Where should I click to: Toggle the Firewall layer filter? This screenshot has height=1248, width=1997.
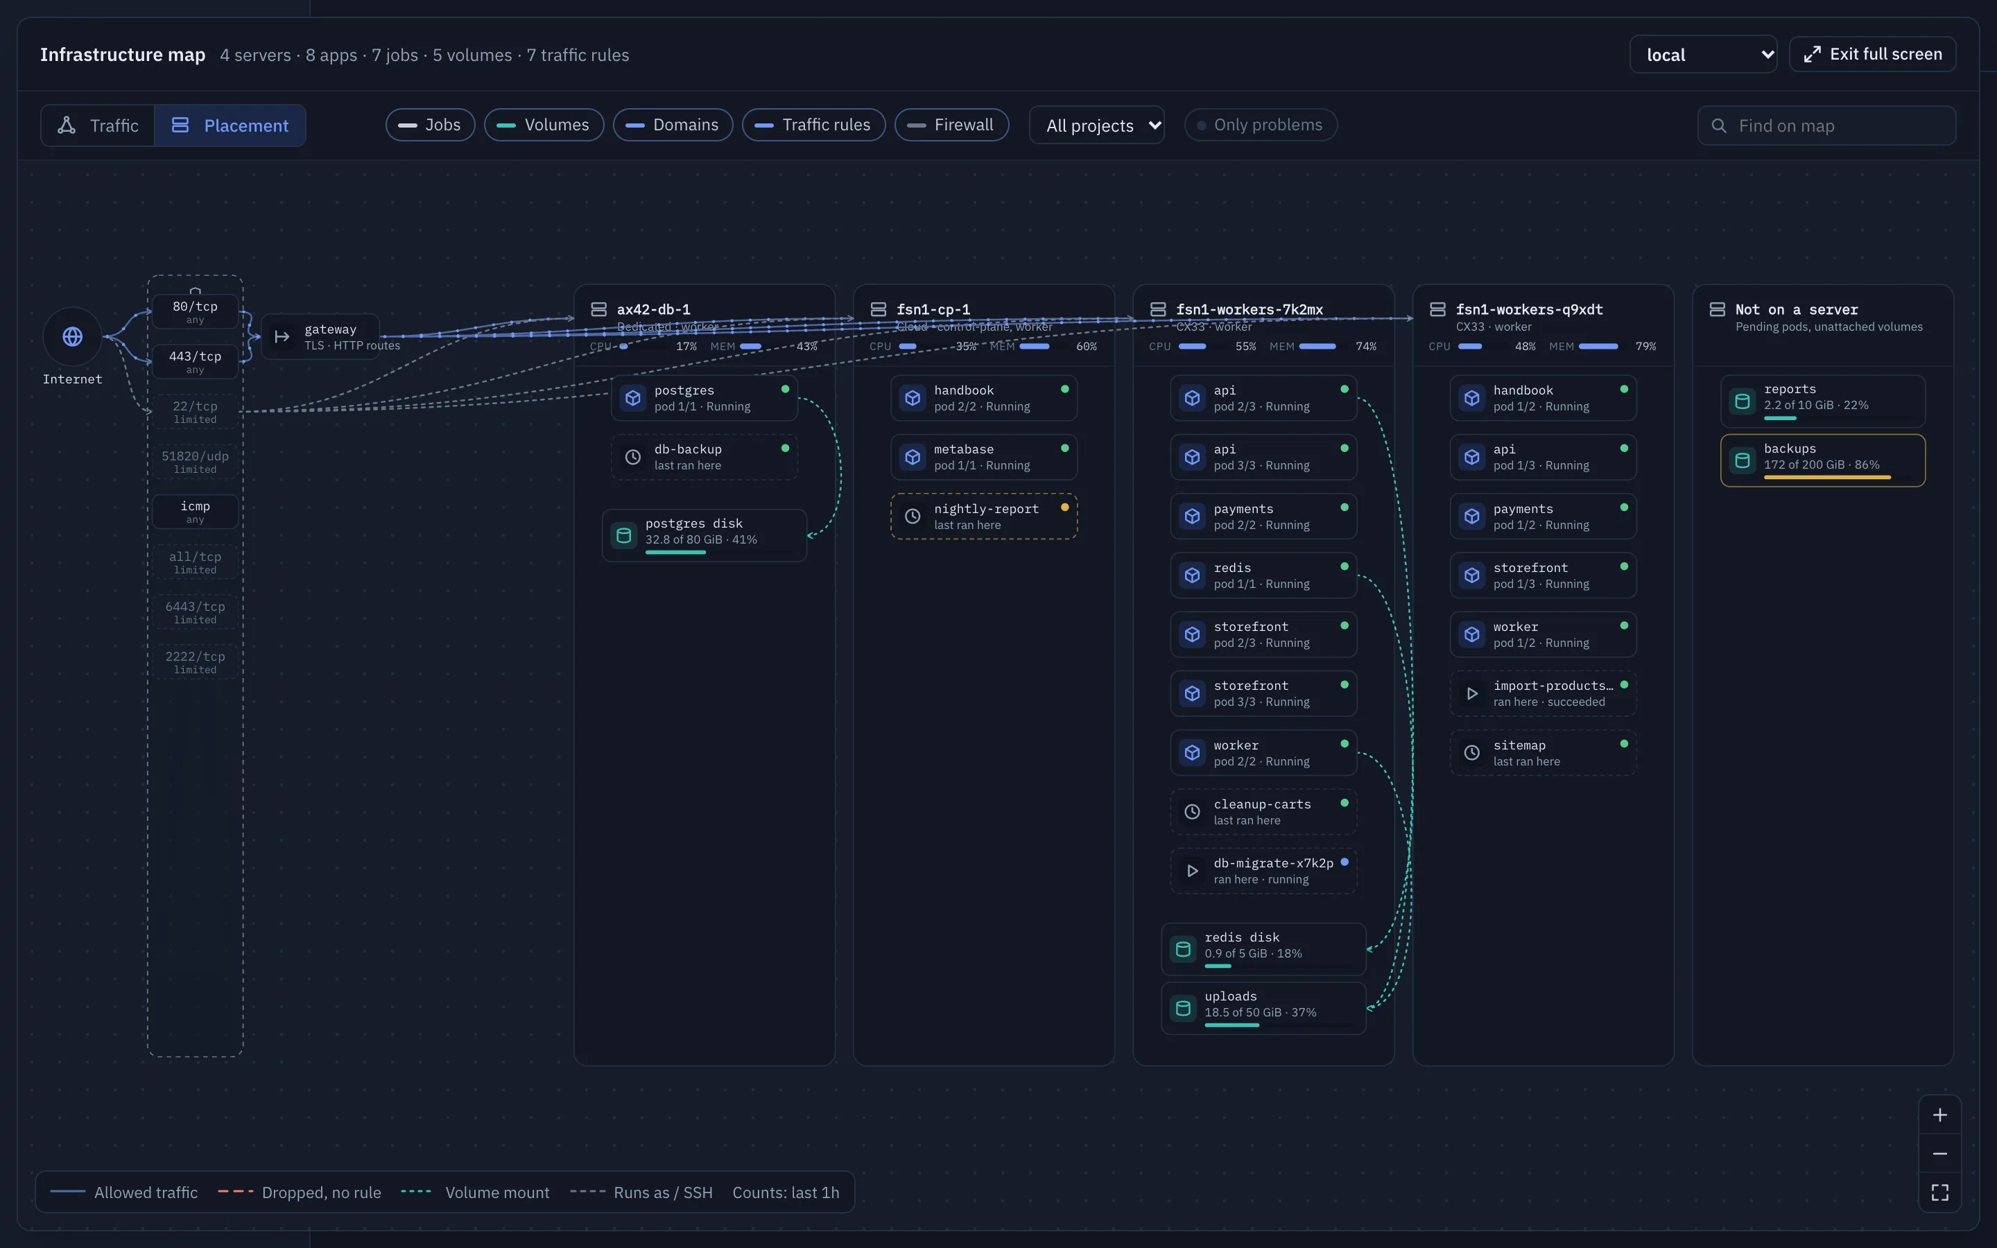(951, 125)
